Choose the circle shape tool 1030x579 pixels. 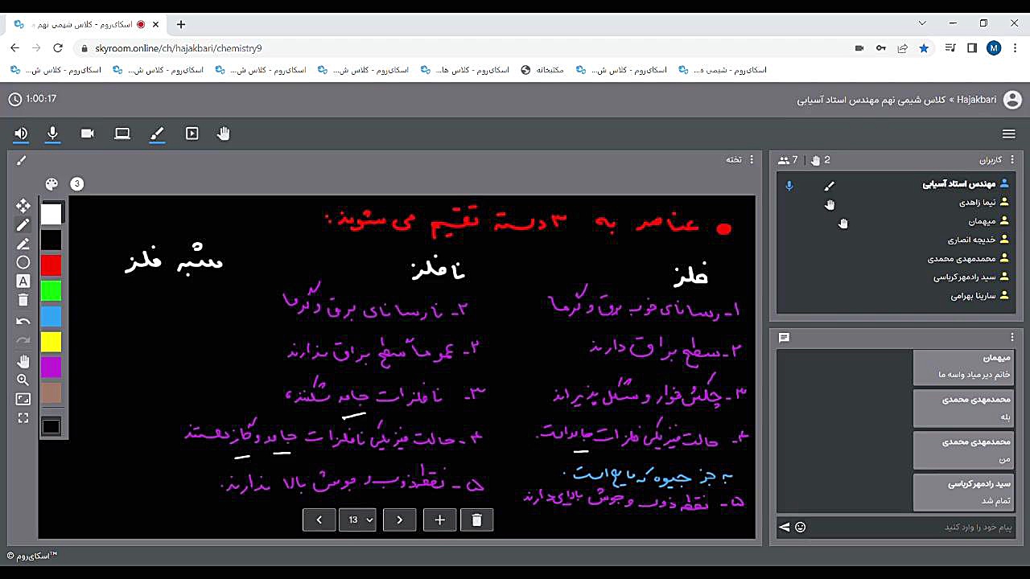click(x=23, y=262)
